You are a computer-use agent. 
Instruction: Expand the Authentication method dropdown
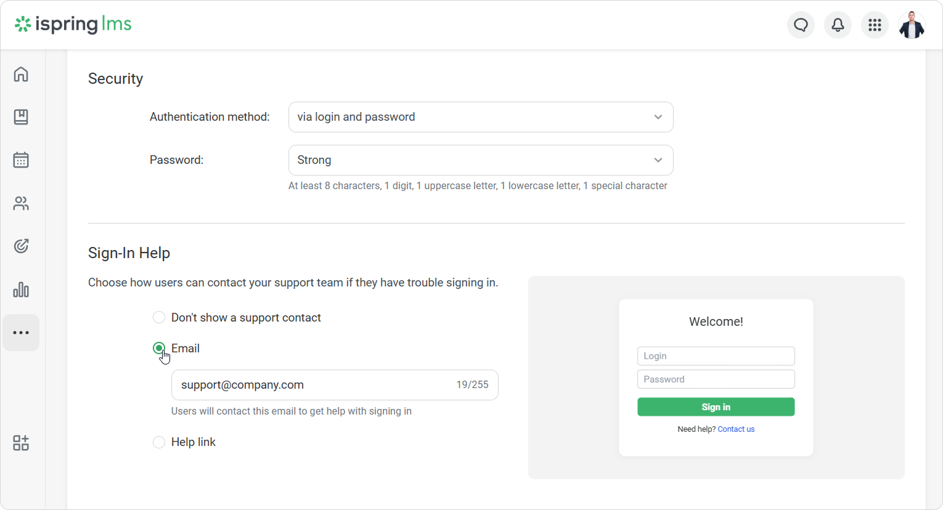[481, 117]
